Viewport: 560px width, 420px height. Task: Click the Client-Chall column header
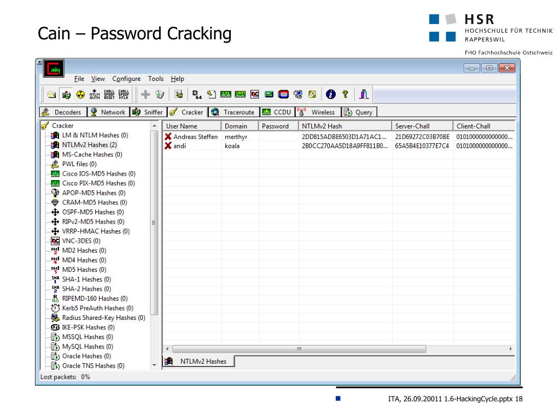click(x=485, y=126)
